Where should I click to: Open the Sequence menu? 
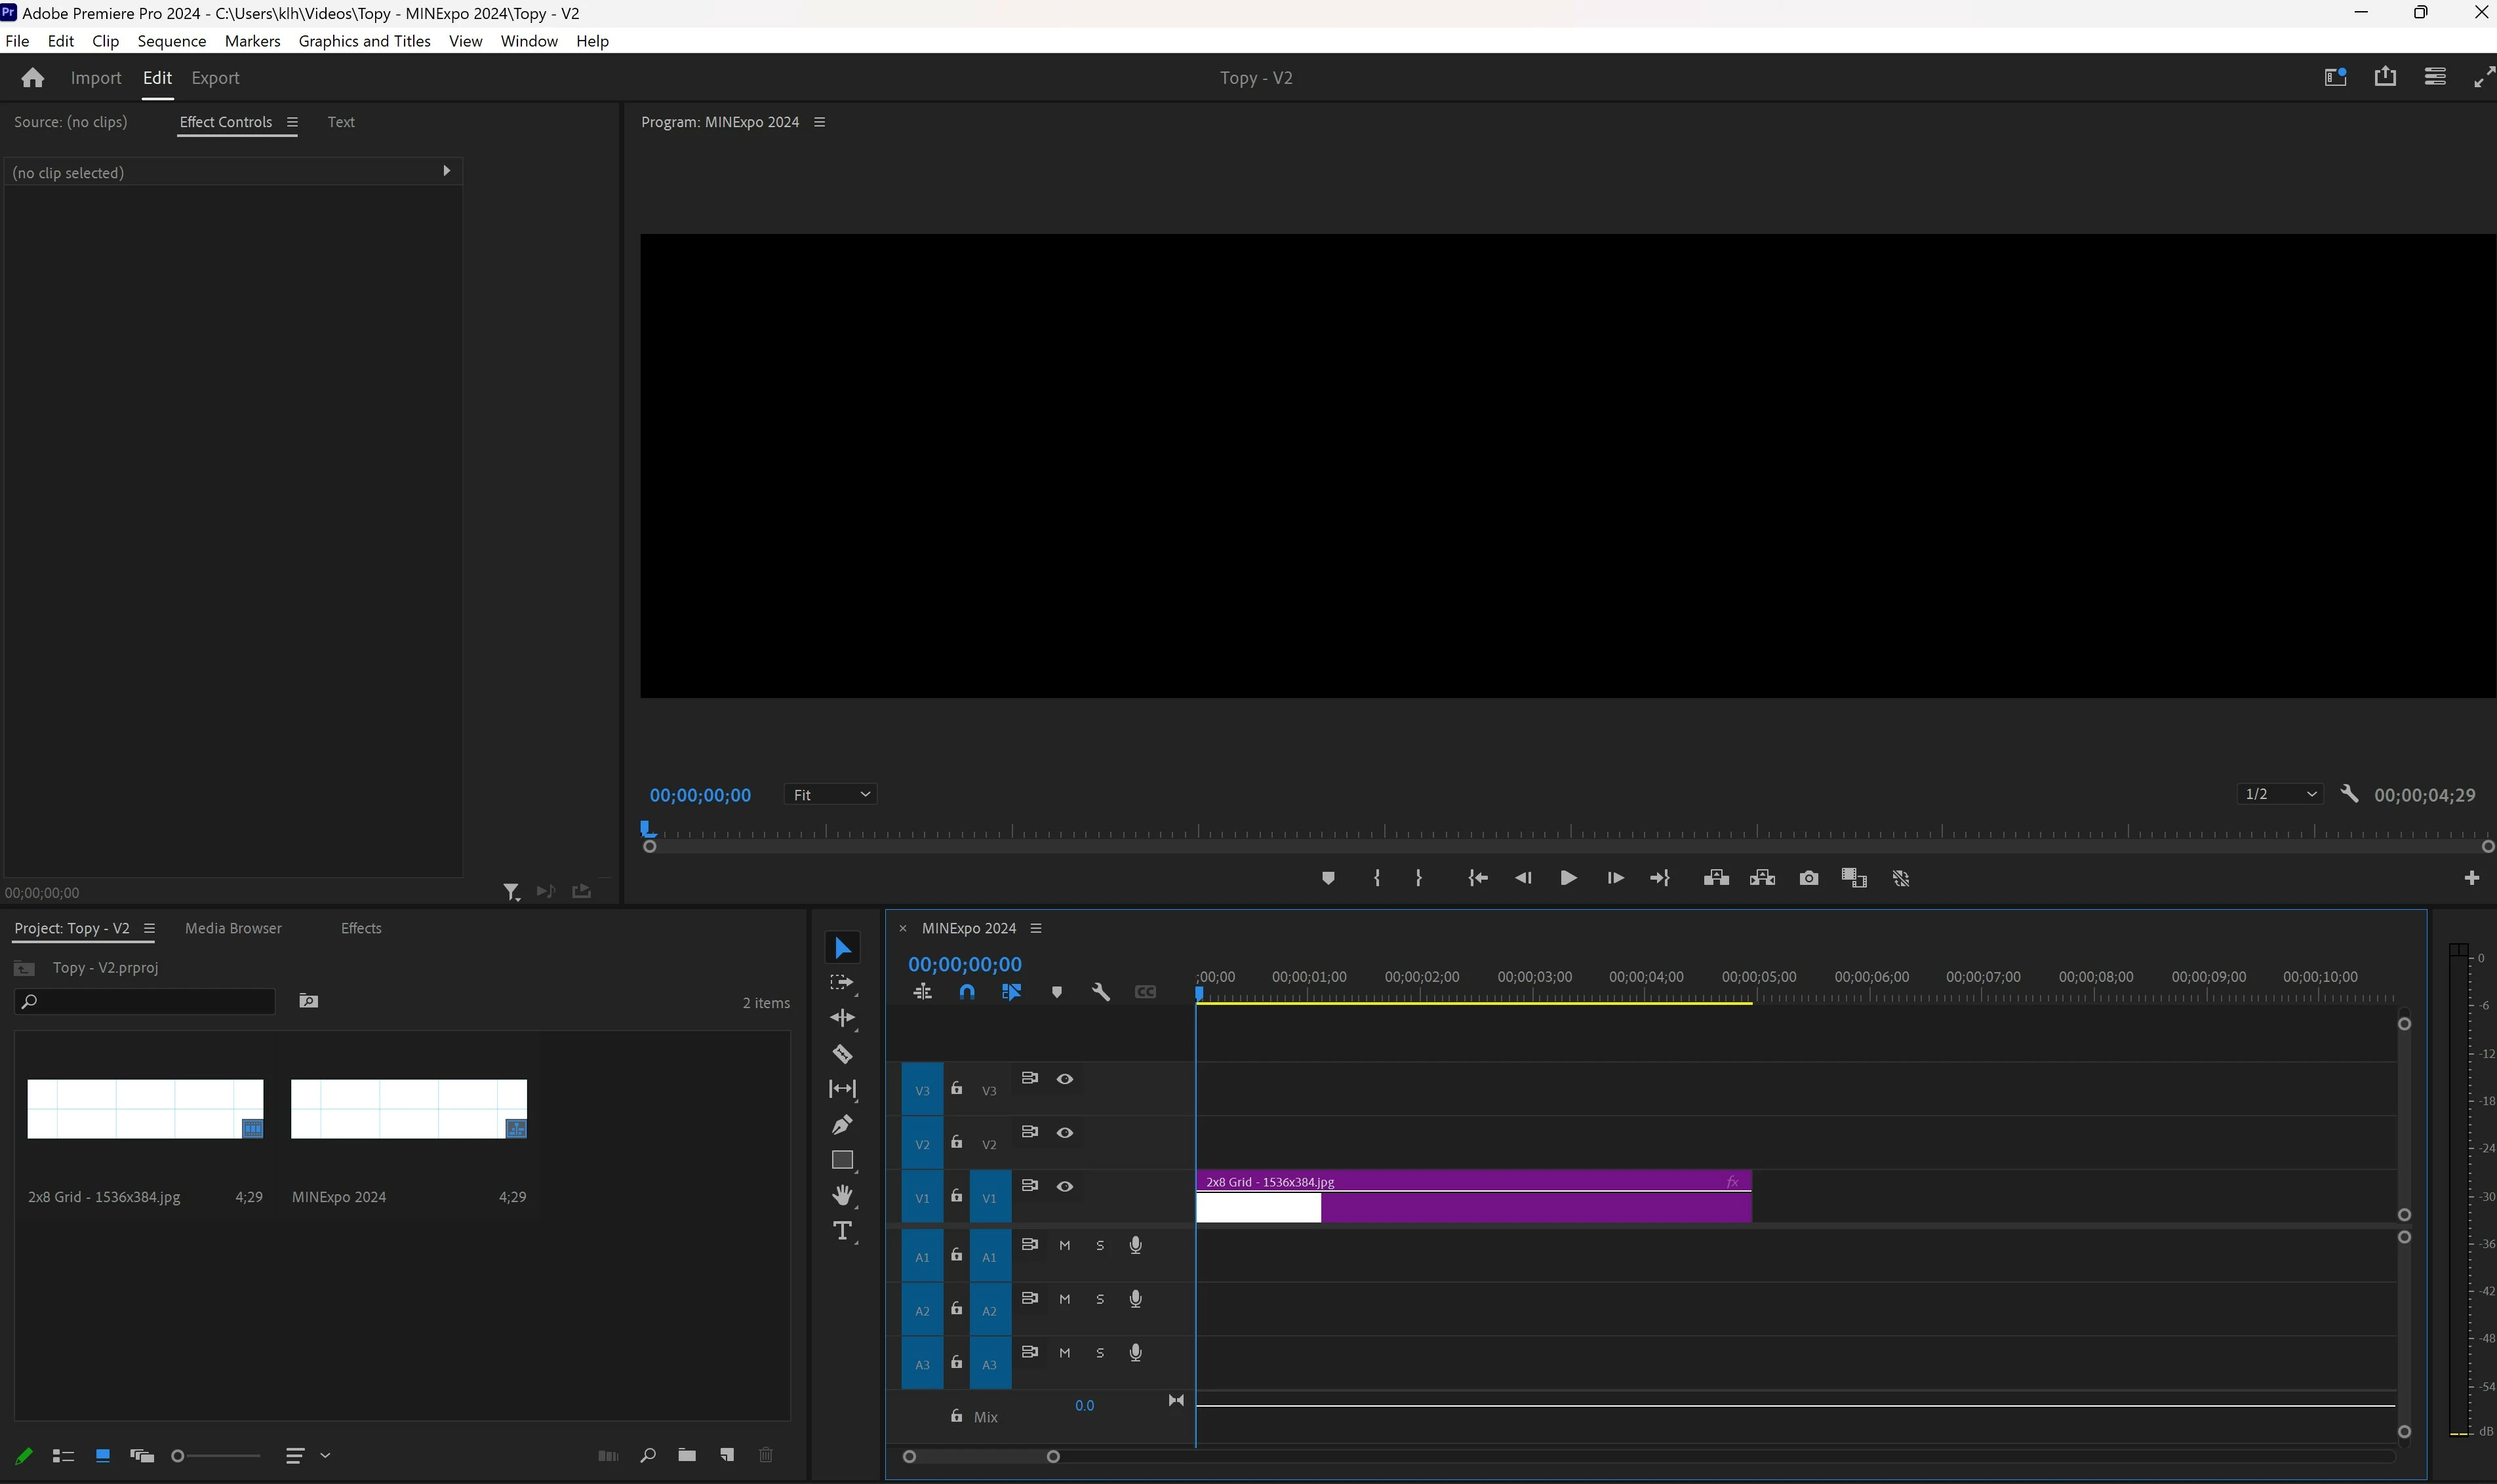coord(171,41)
